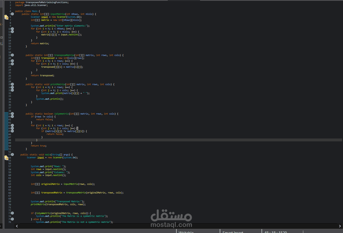Fold the inner j loop on line 44
Image resolution: width=343 pixels, height=233 pixels.
[12, 128]
